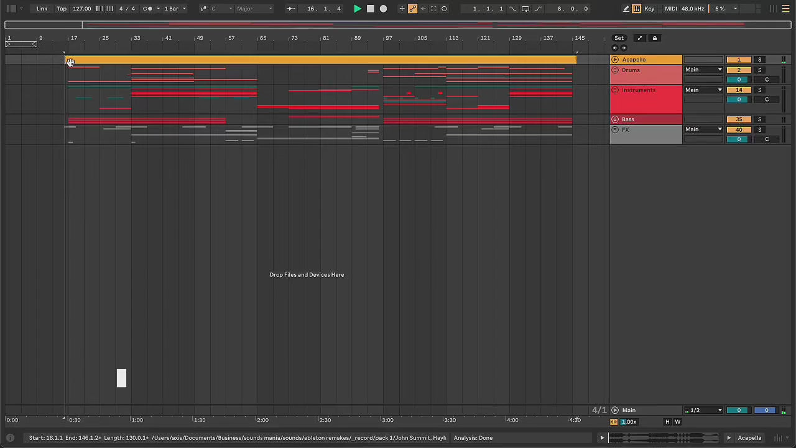Click the Tap tempo button
Viewport: 796px width, 448px height.
tap(62, 9)
